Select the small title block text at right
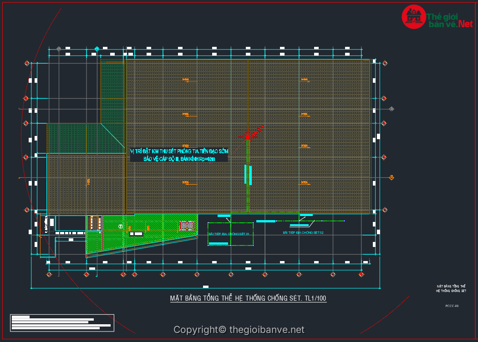 click(x=451, y=288)
